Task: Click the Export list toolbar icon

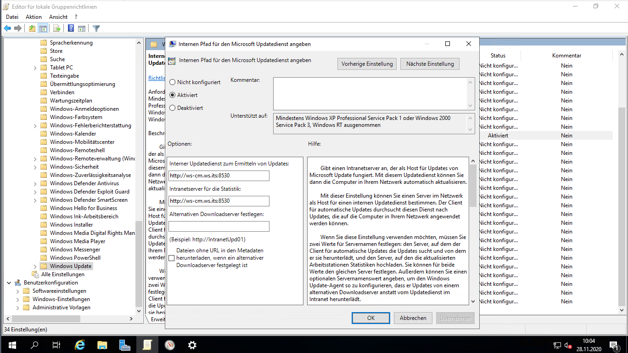Action: (x=57, y=28)
